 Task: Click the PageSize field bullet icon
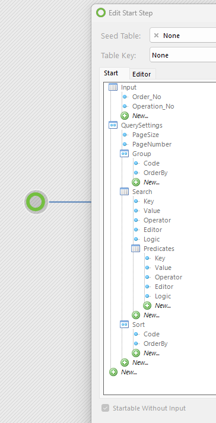125,135
